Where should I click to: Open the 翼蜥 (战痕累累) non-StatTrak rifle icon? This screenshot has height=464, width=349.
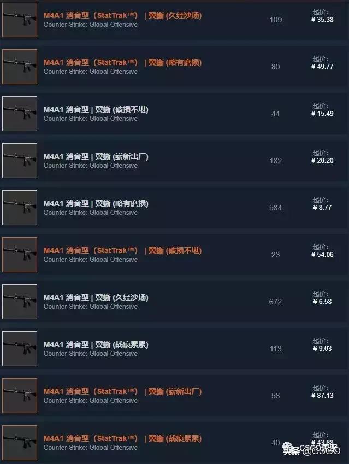point(20,349)
